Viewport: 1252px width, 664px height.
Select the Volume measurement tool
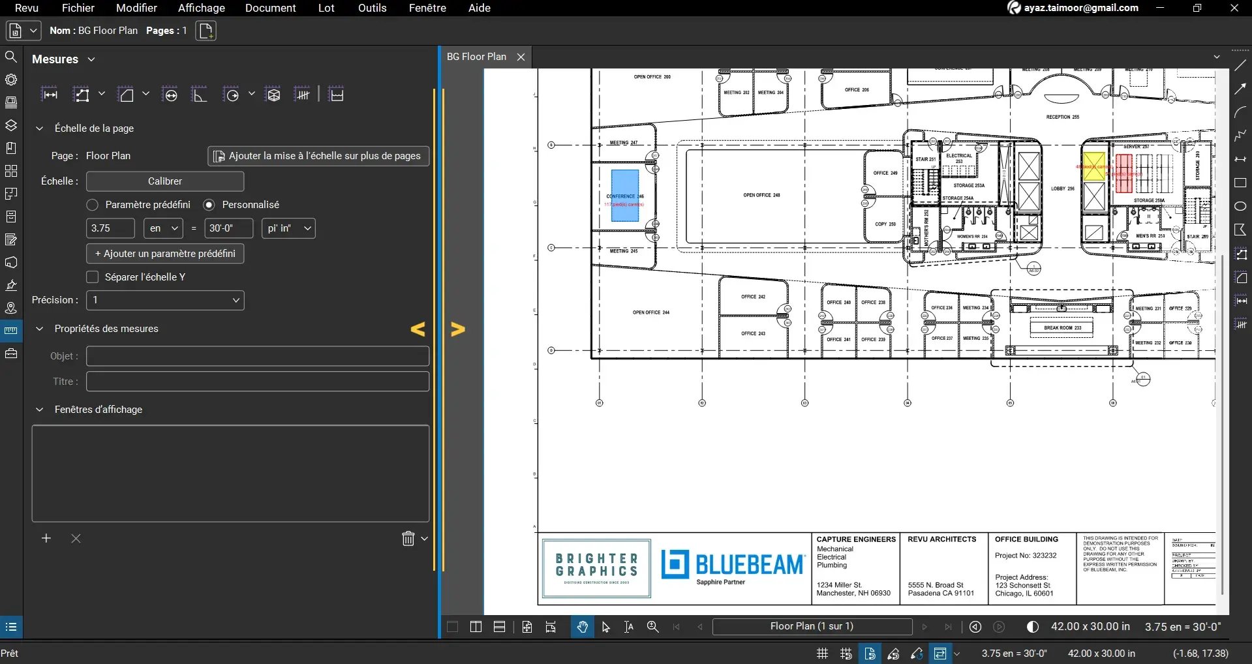273,93
